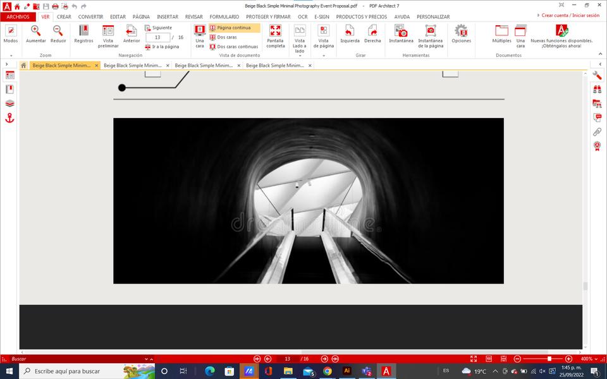The width and height of the screenshot is (607, 379).
Task: Expand Vista de página dropdown
Action: 324,56
